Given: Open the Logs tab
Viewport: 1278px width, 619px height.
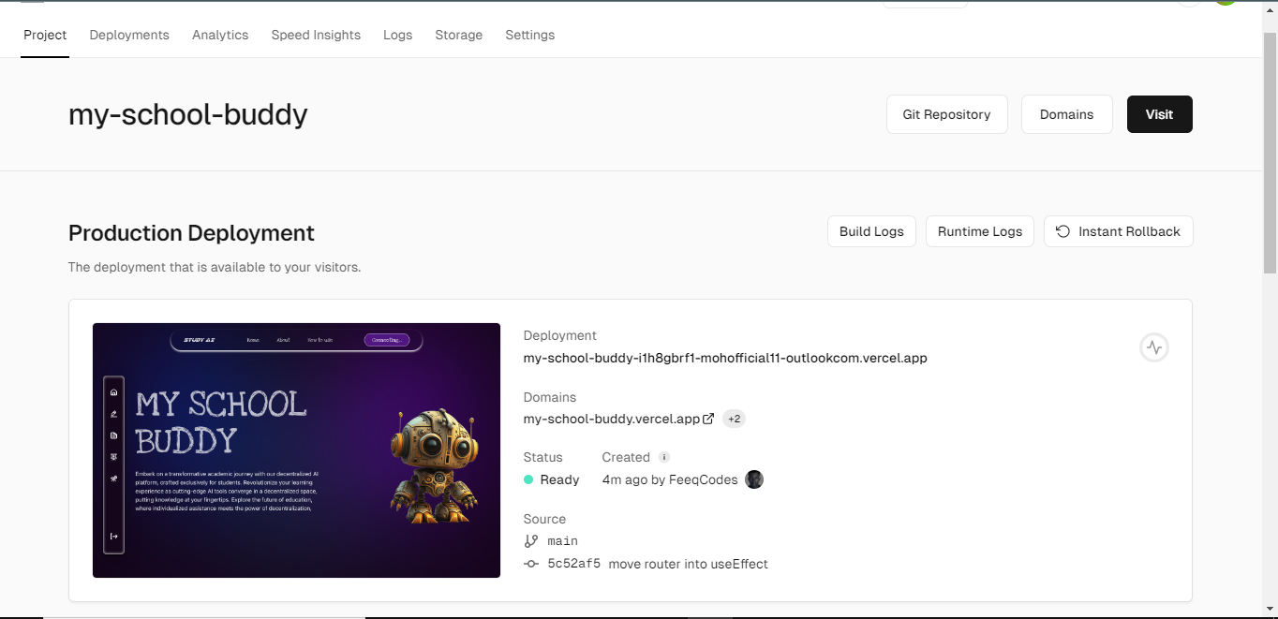Looking at the screenshot, I should click(x=397, y=35).
